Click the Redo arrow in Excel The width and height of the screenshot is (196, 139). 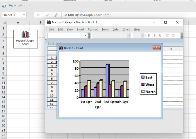(x=20, y=6)
